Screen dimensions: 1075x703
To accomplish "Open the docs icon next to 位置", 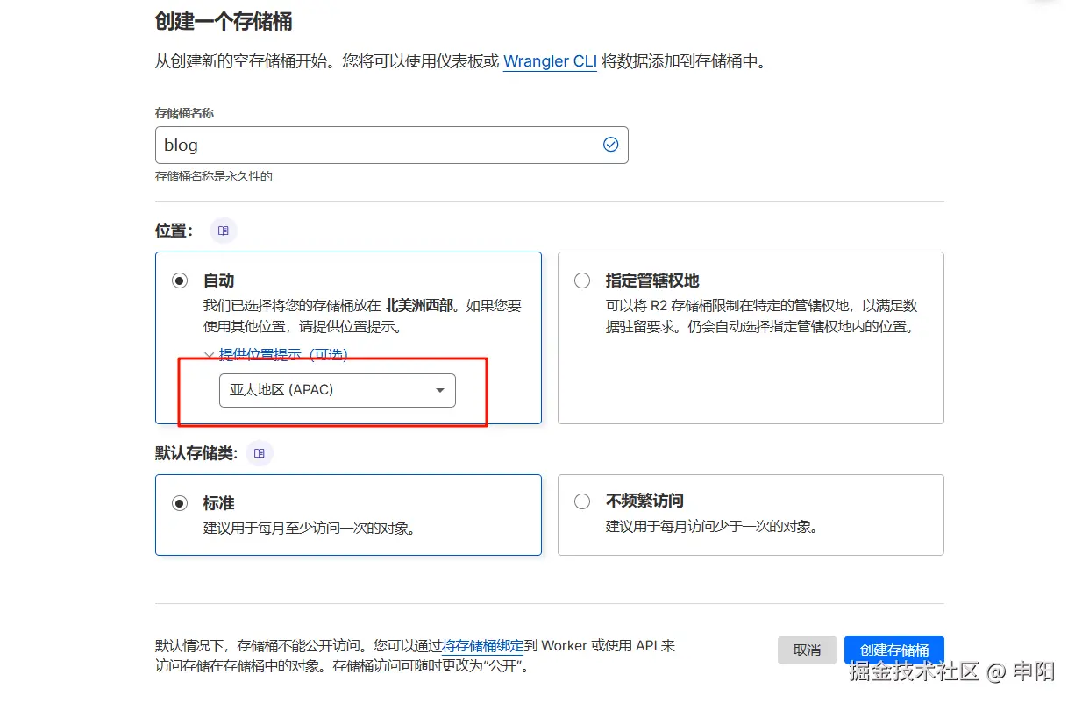I will click(x=224, y=231).
